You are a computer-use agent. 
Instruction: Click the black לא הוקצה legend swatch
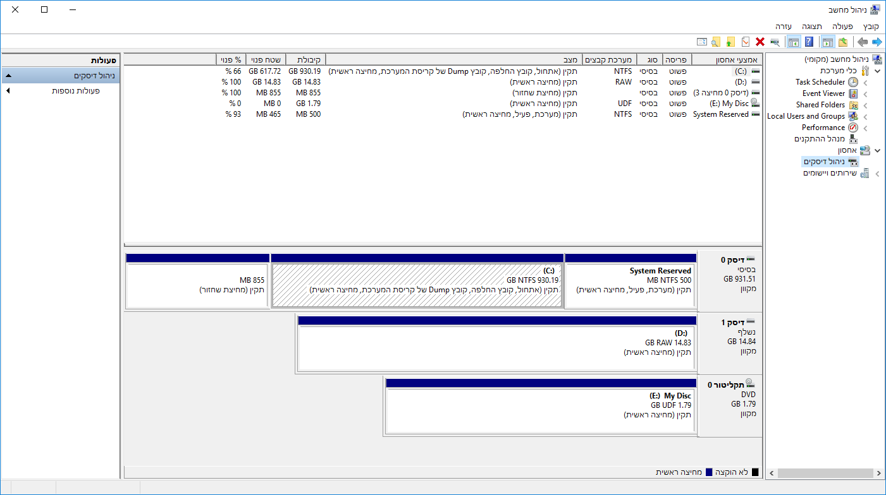coord(754,472)
